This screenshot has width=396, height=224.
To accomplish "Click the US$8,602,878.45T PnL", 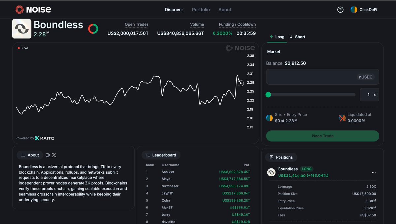I will (235, 172).
